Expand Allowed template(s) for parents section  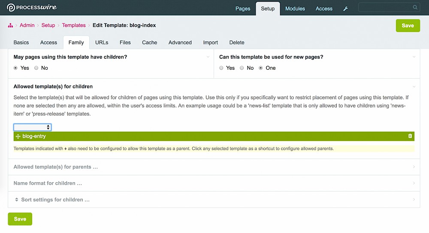pyautogui.click(x=56, y=167)
